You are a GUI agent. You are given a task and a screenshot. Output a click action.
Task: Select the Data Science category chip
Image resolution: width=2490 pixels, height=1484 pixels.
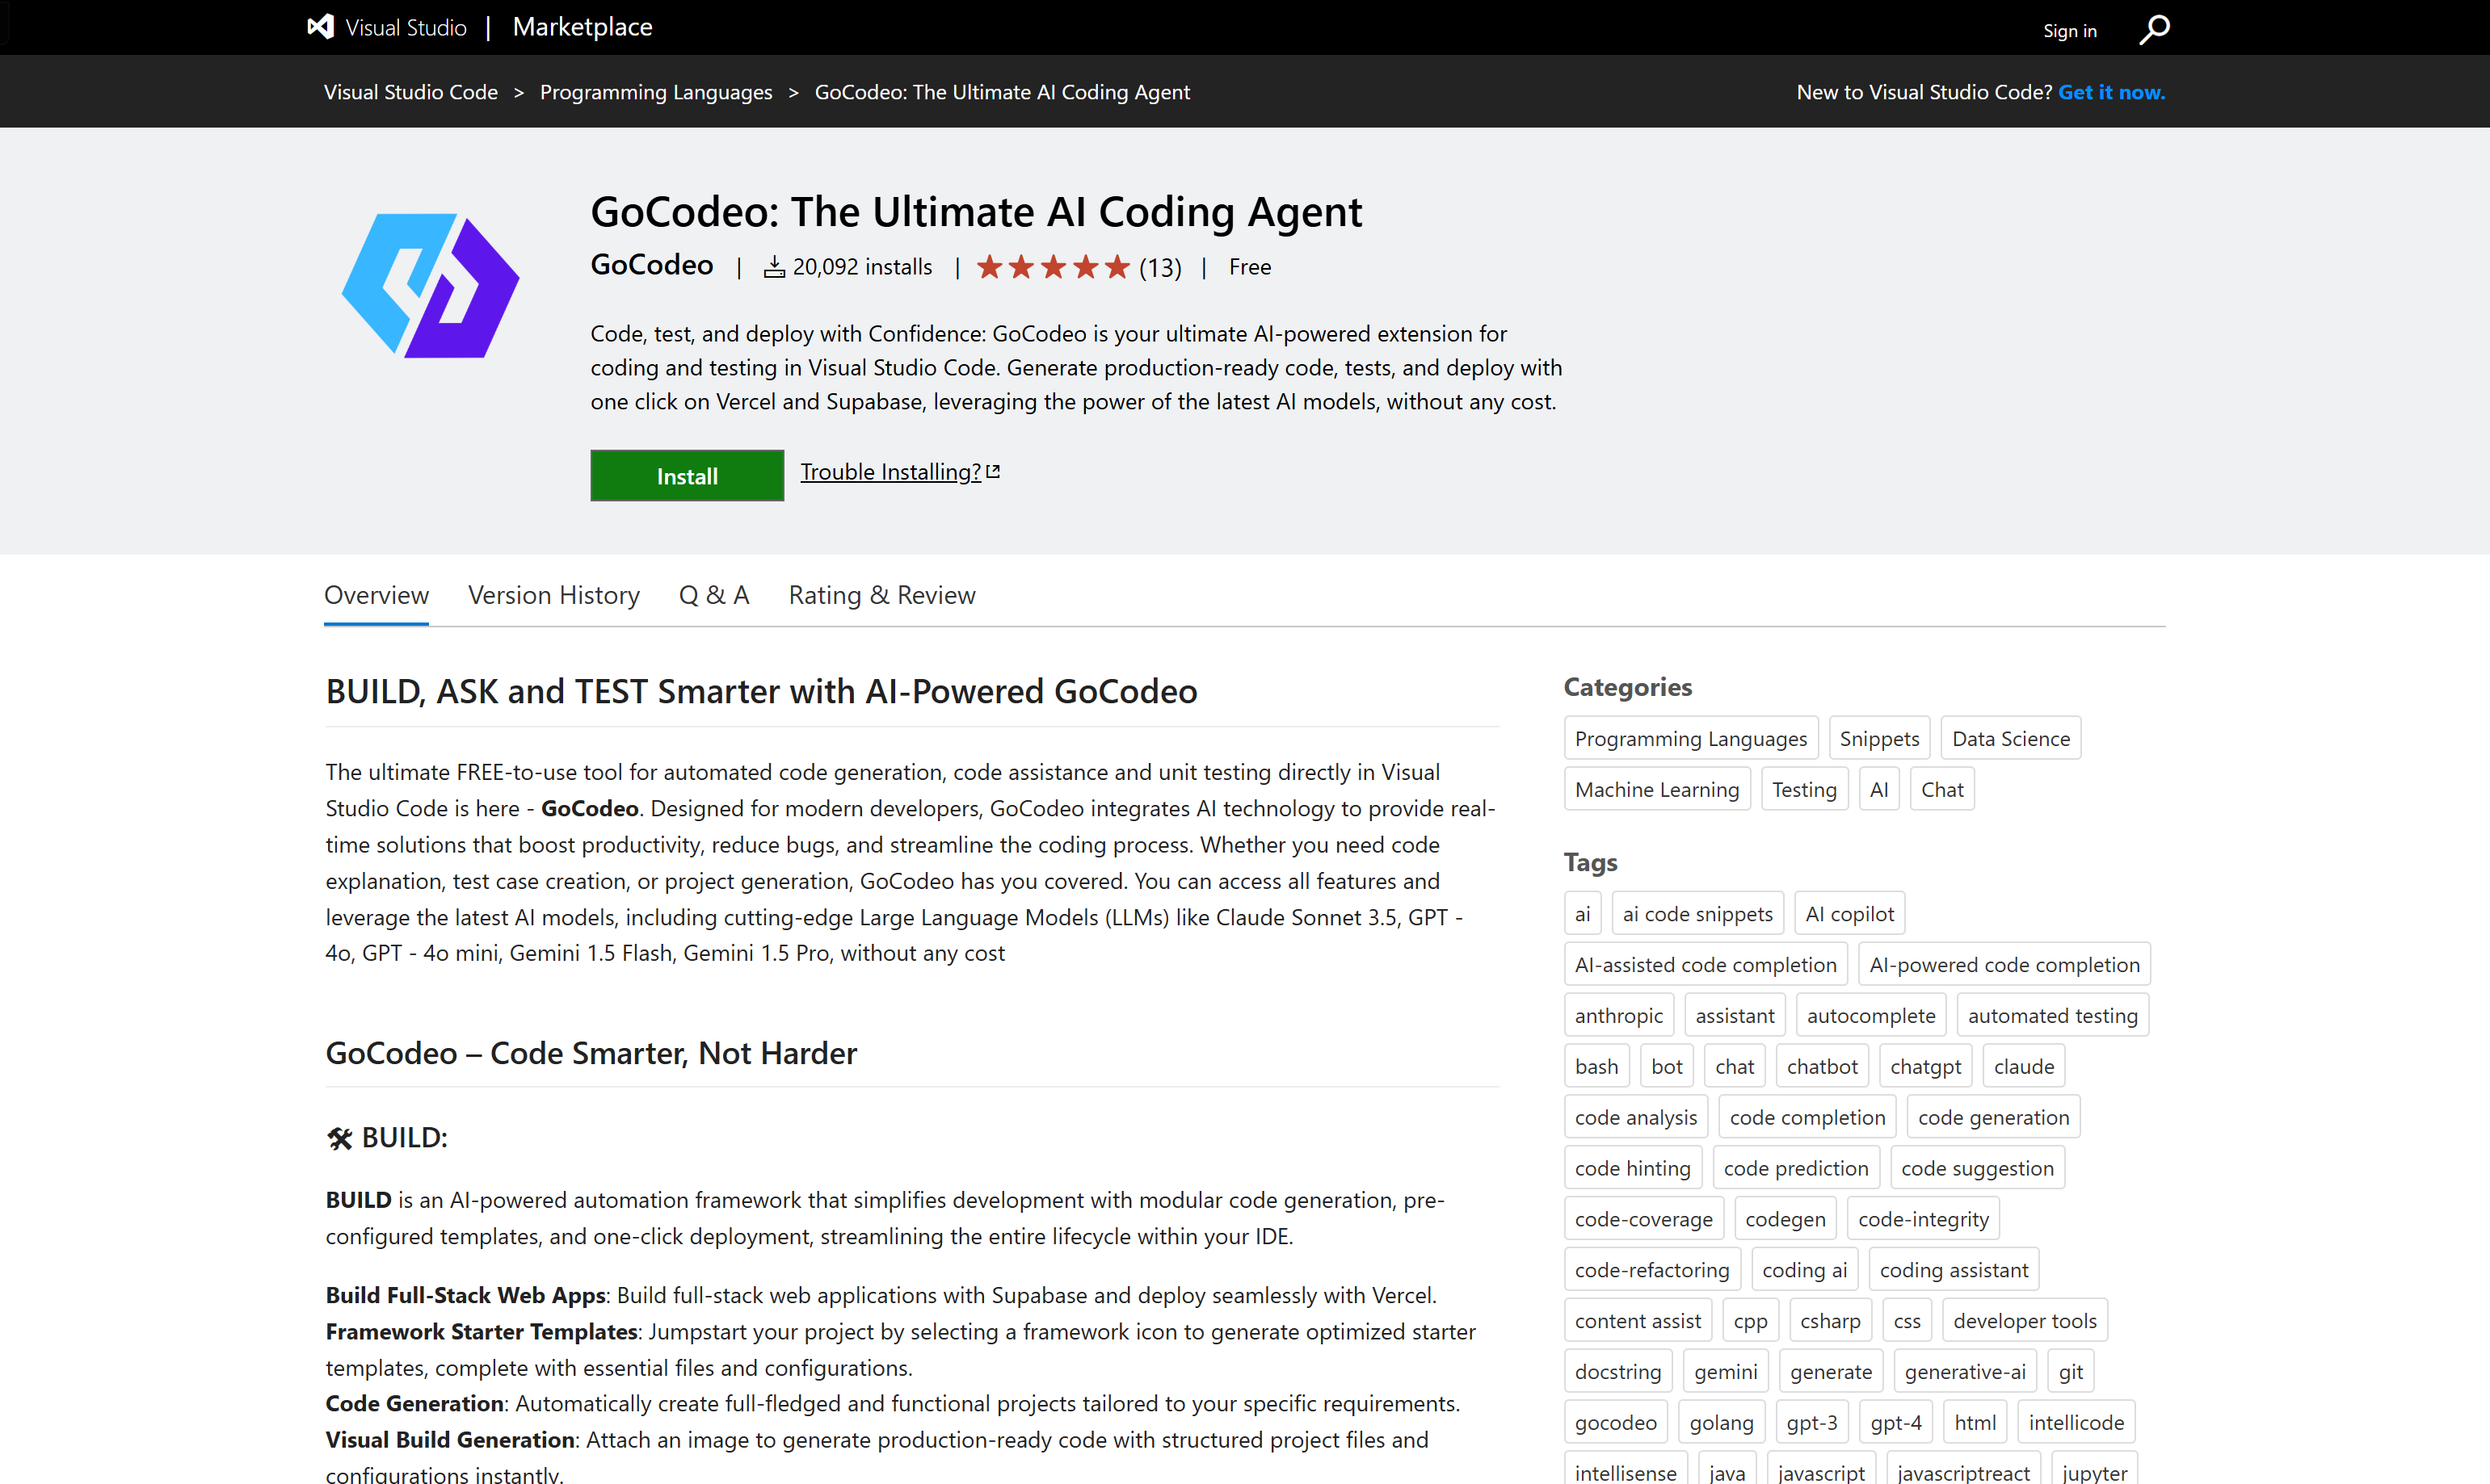coord(2010,738)
